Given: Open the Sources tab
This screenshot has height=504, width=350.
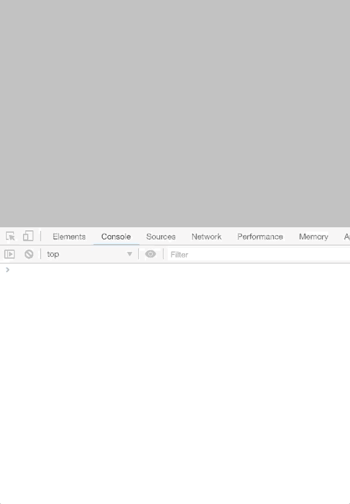Looking at the screenshot, I should click(x=161, y=236).
